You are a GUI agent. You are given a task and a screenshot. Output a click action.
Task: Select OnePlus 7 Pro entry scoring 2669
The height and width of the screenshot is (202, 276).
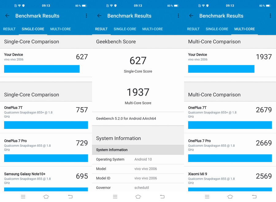coord(230,150)
